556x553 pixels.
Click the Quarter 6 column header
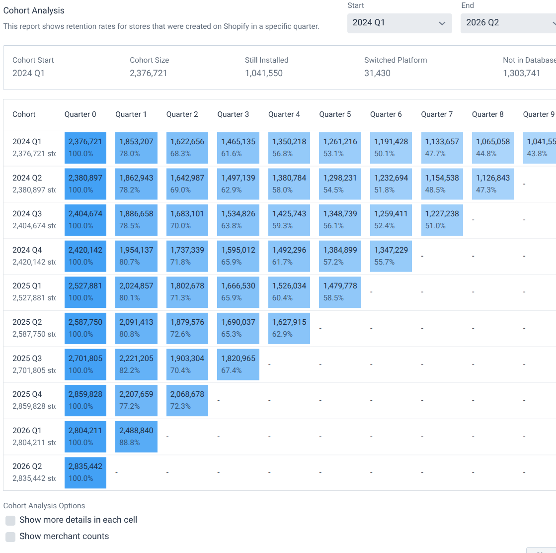[x=386, y=114]
